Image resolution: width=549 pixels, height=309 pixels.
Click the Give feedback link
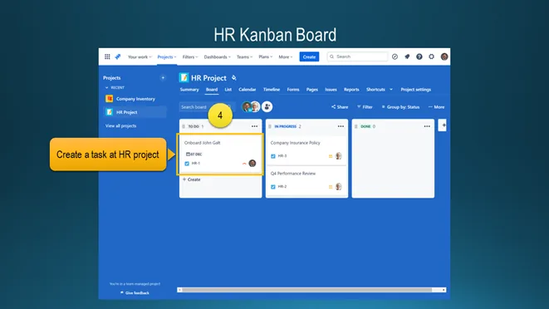pyautogui.click(x=135, y=292)
